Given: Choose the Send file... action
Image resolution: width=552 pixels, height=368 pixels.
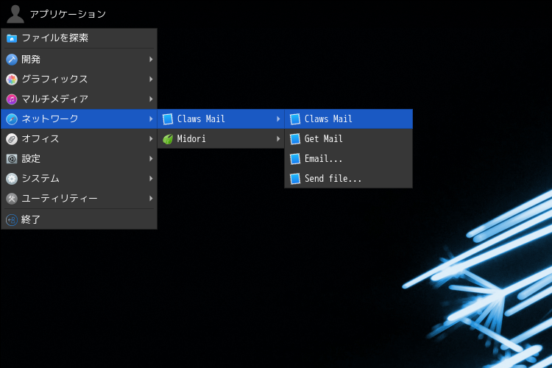Looking at the screenshot, I should (x=349, y=179).
